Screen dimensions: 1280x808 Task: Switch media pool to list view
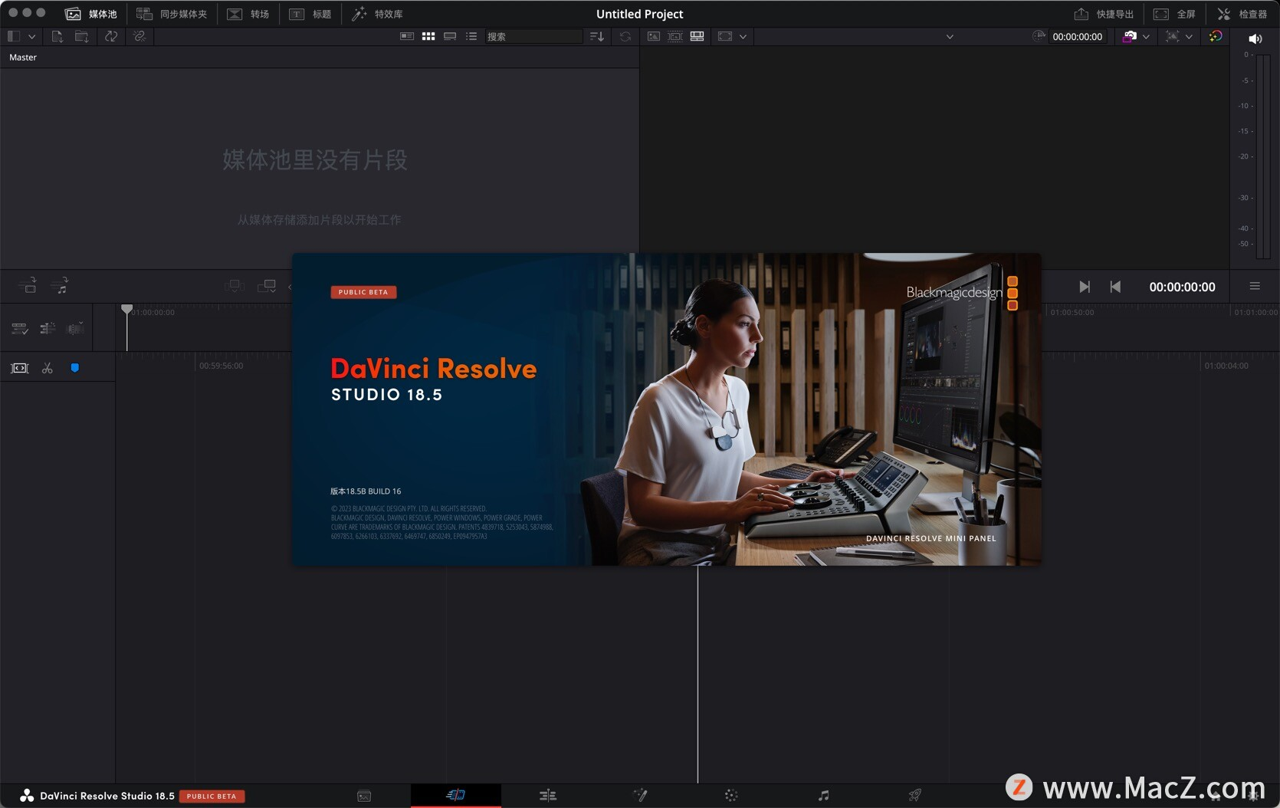point(471,36)
